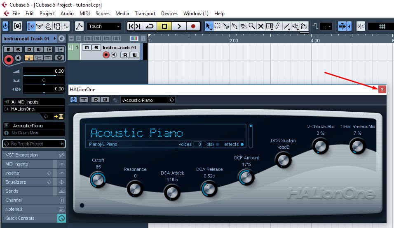Select the Object Selection arrow tool
This screenshot has height=228, width=394.
tap(209, 26)
